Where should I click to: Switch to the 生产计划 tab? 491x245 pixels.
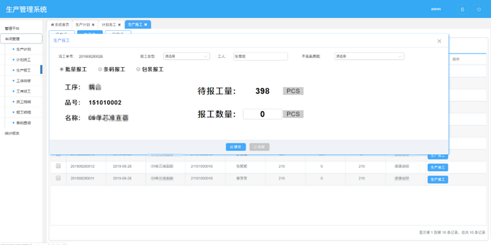click(x=85, y=24)
